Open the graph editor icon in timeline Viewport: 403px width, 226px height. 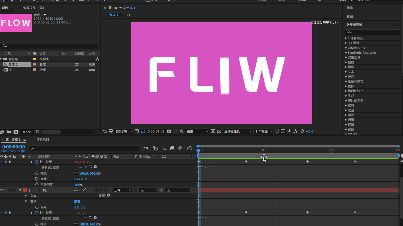[189, 148]
